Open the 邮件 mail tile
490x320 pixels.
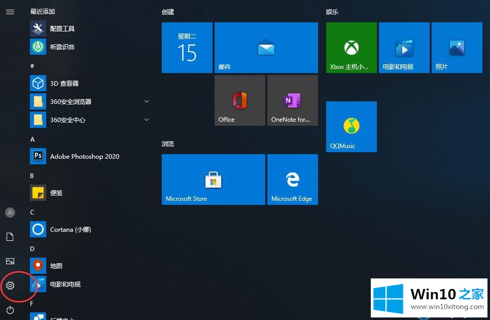pos(266,48)
